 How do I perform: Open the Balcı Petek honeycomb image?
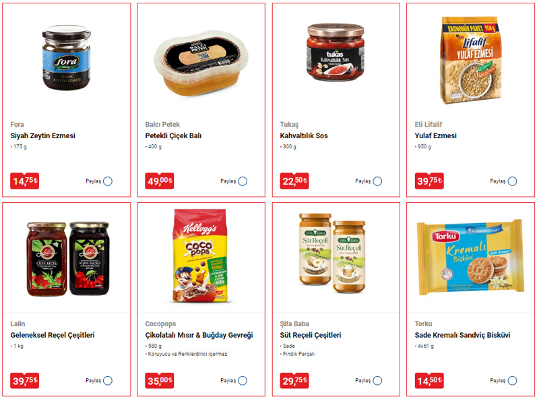201,63
